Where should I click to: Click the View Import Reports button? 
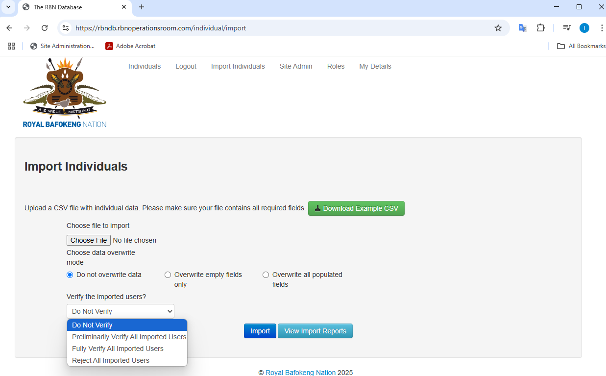(x=315, y=331)
